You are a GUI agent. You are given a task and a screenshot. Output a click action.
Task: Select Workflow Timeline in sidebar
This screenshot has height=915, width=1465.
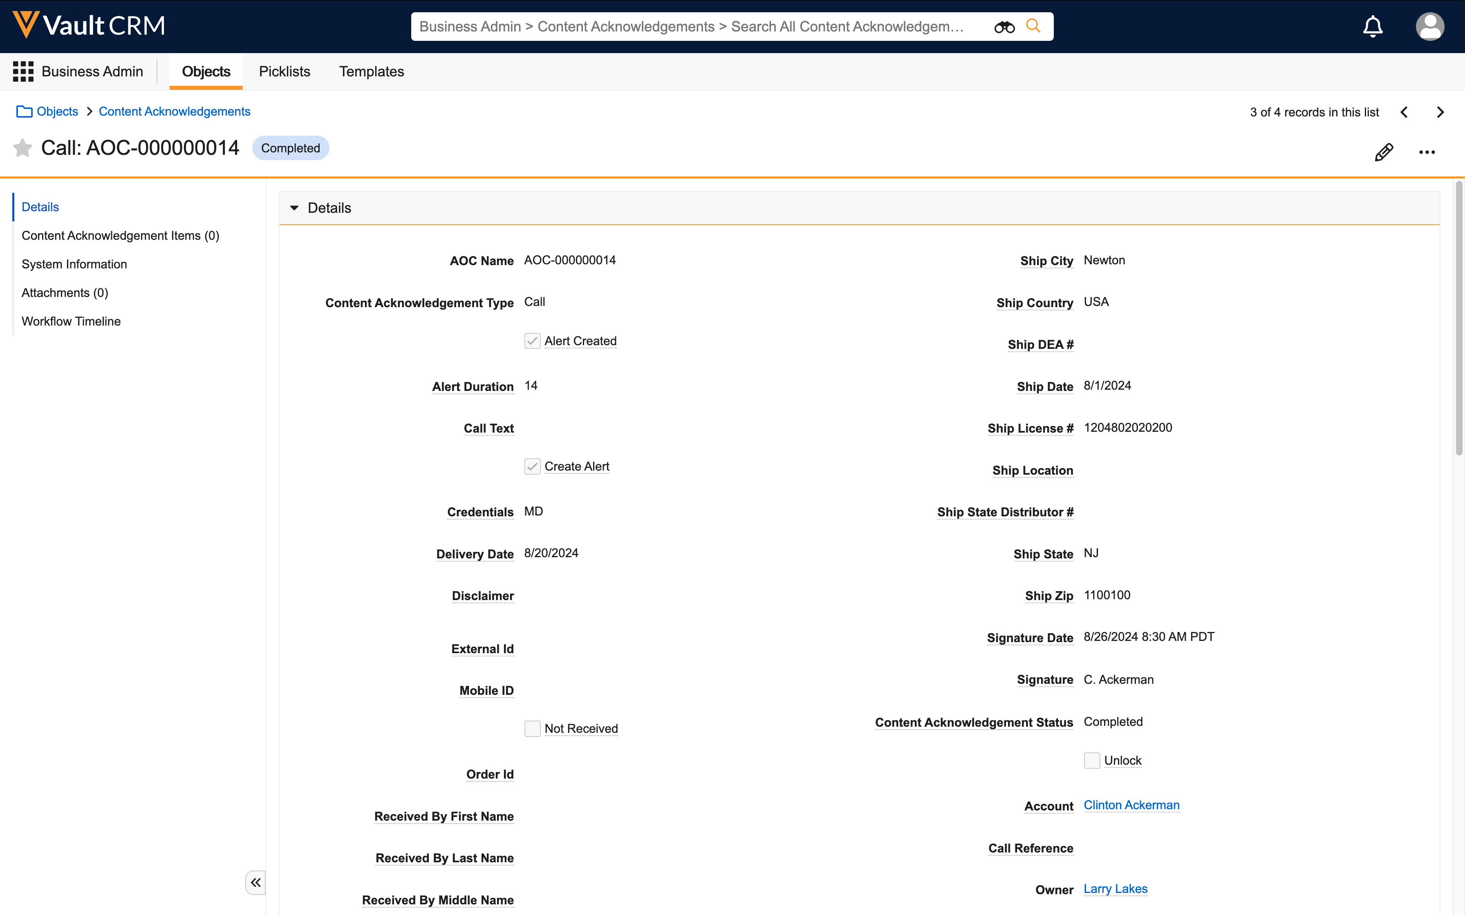71,321
